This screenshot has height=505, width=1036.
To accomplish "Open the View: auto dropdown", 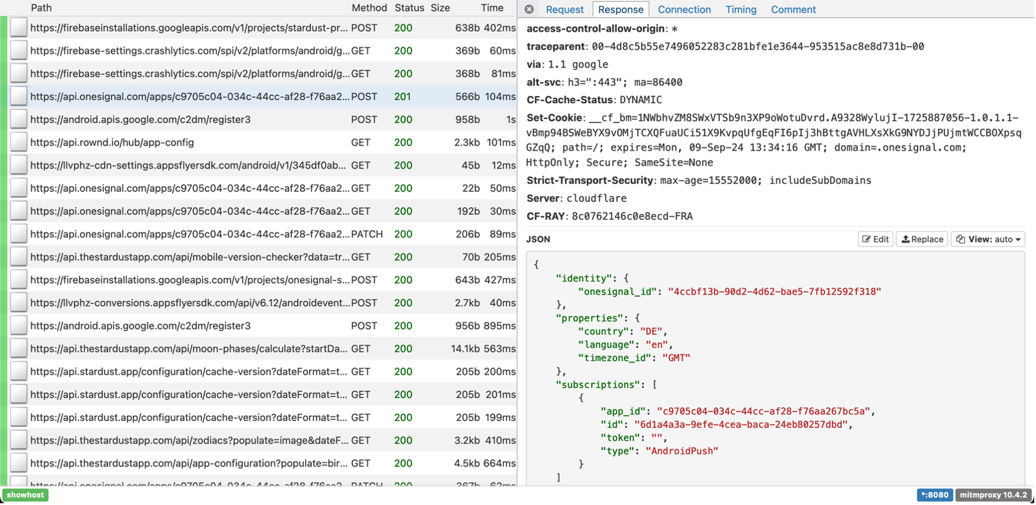I will pyautogui.click(x=988, y=239).
